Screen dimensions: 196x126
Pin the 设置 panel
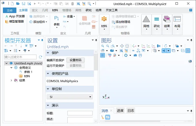pos(96,40)
